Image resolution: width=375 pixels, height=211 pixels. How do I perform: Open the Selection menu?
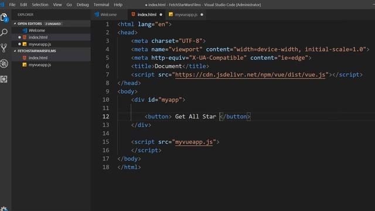(40, 5)
